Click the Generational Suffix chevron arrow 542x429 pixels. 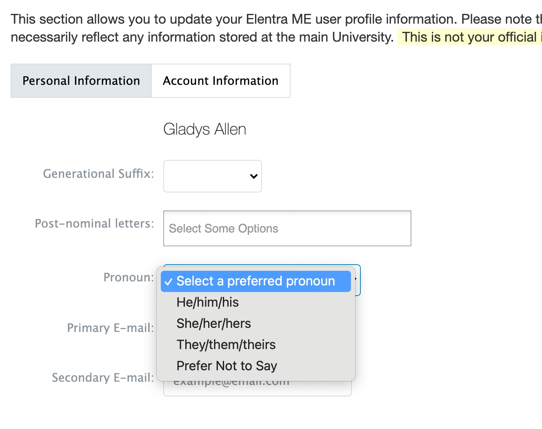click(253, 176)
